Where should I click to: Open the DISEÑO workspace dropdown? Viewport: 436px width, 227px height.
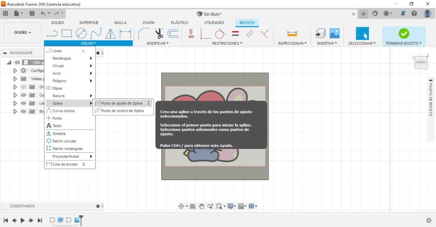pyautogui.click(x=22, y=33)
